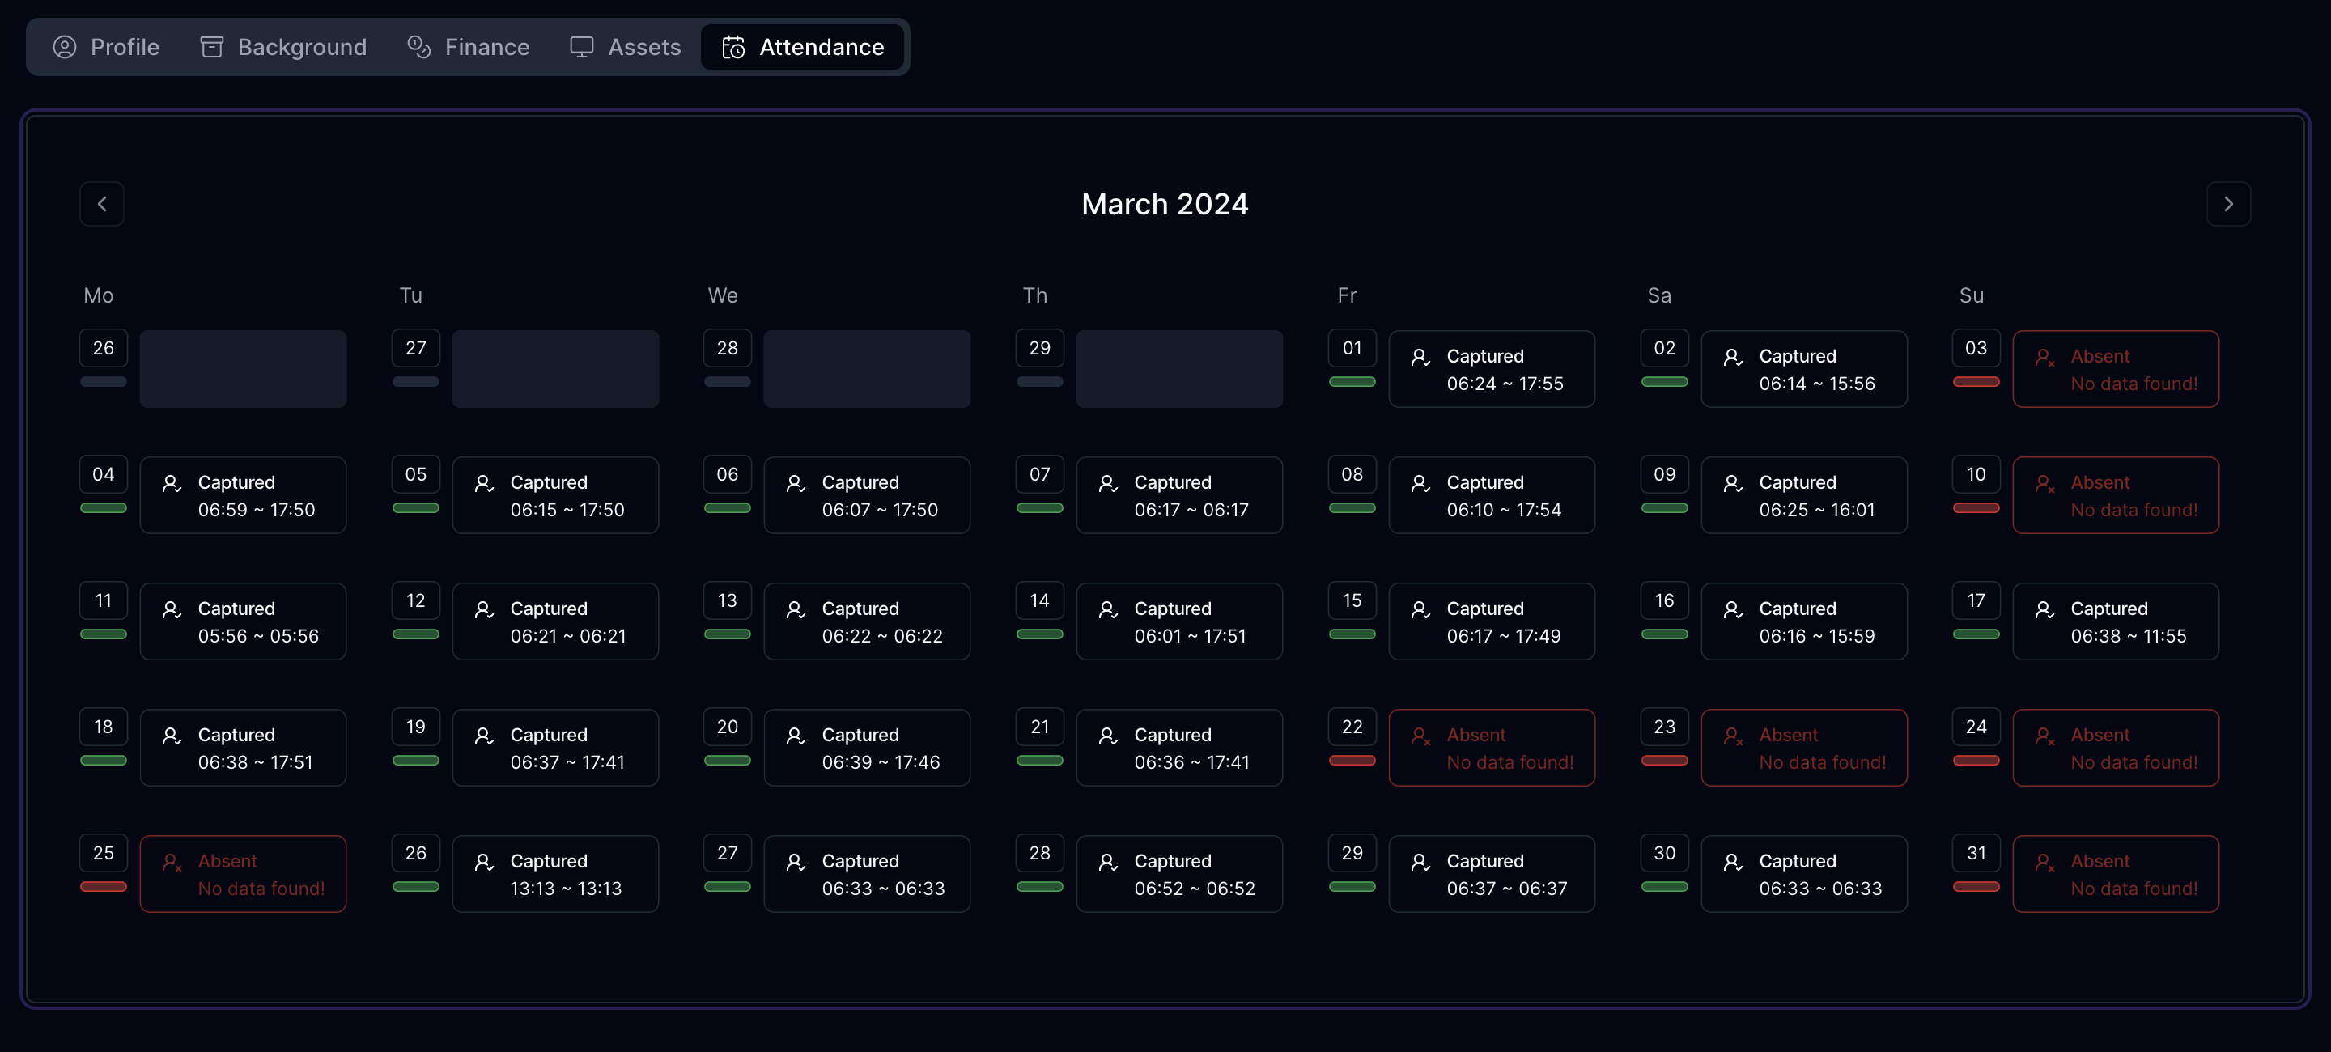Click the absent user icon on March 03
Image resolution: width=2331 pixels, height=1052 pixels.
2044,358
